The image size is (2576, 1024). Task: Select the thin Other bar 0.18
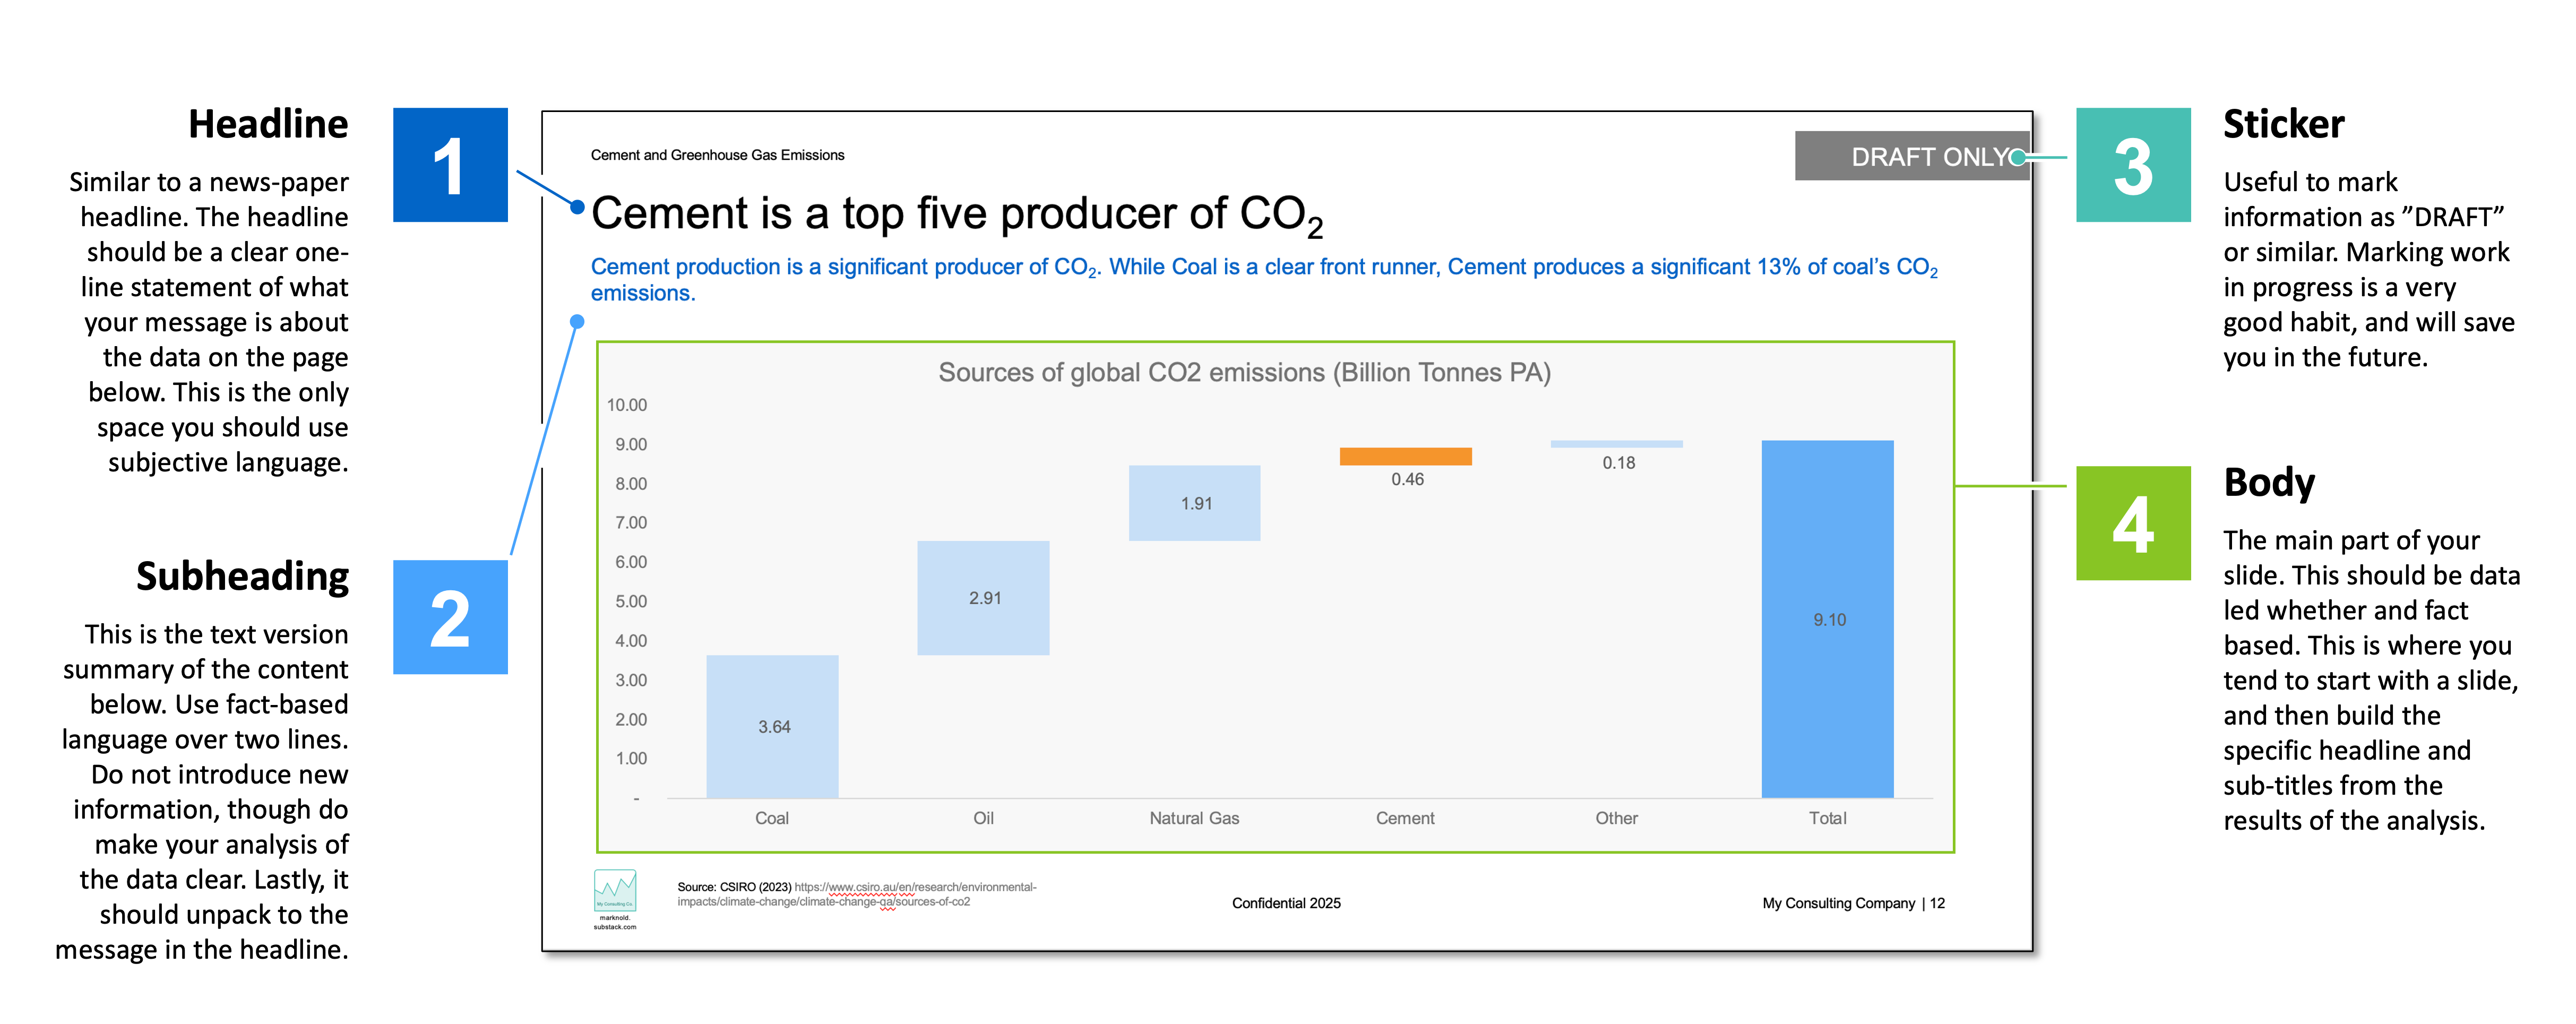click(x=1616, y=444)
